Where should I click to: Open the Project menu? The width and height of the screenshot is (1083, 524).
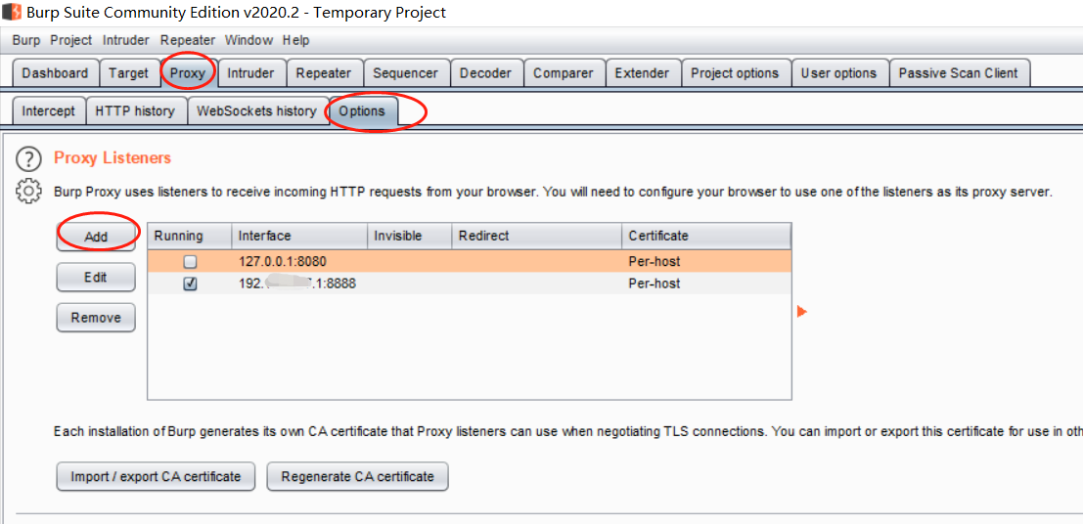tap(71, 40)
